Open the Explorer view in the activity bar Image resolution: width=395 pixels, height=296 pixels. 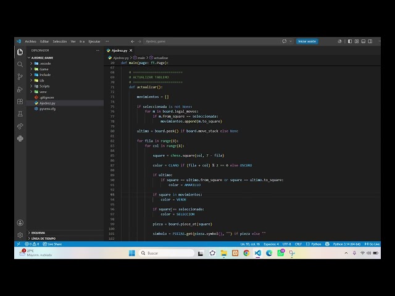(x=20, y=52)
